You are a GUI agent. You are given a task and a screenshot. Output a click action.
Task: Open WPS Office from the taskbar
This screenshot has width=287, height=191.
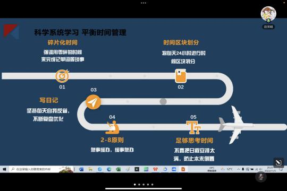(155, 169)
